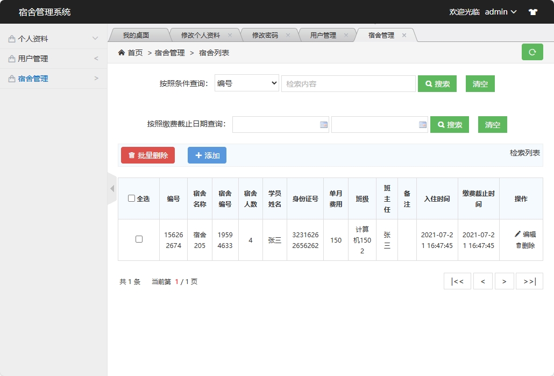Viewport: 554px width, 376px height.
Task: Click the first 清空 clear button
Action: coord(479,83)
